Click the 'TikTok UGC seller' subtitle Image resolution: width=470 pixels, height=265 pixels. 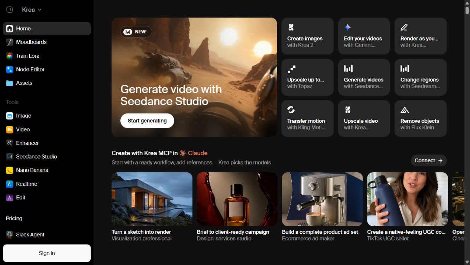click(x=388, y=239)
